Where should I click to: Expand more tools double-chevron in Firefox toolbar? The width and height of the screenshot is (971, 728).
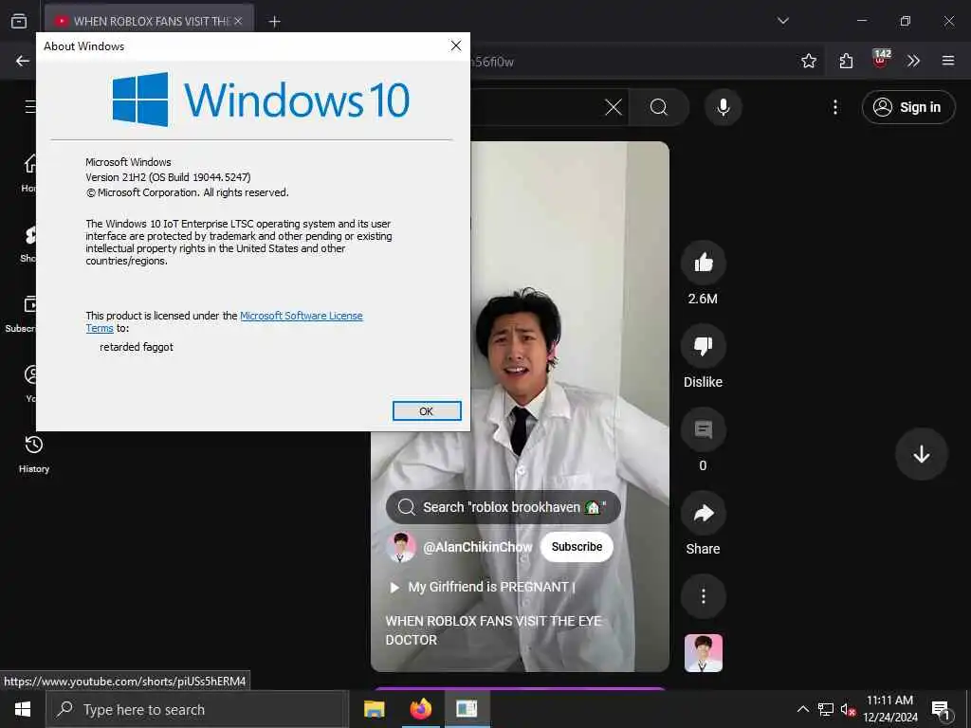913,61
